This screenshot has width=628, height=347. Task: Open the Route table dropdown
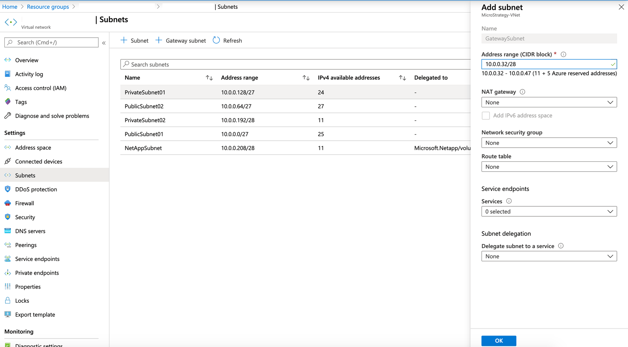pyautogui.click(x=549, y=167)
